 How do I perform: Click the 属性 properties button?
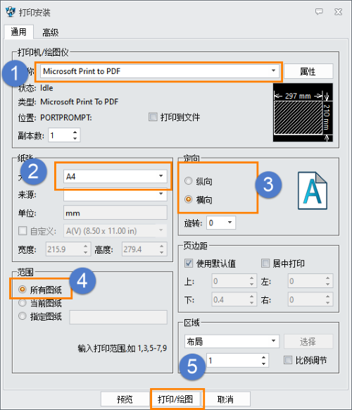[308, 71]
